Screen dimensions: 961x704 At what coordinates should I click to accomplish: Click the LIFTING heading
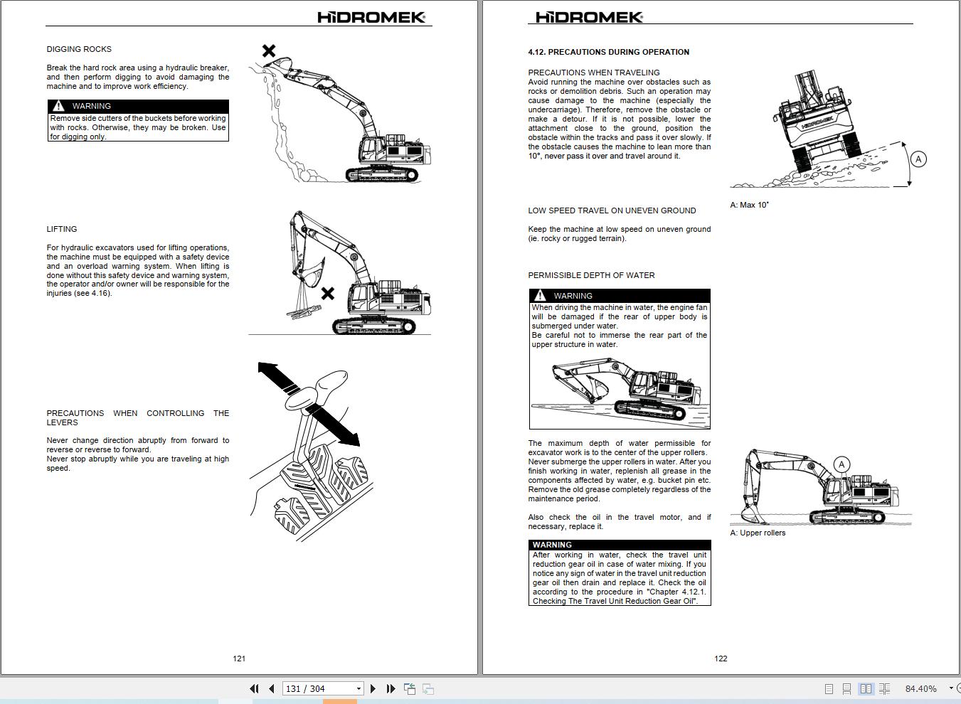point(62,229)
